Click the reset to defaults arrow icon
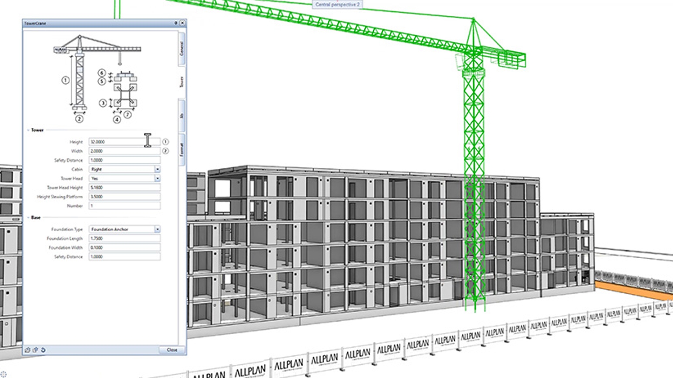 [43, 350]
